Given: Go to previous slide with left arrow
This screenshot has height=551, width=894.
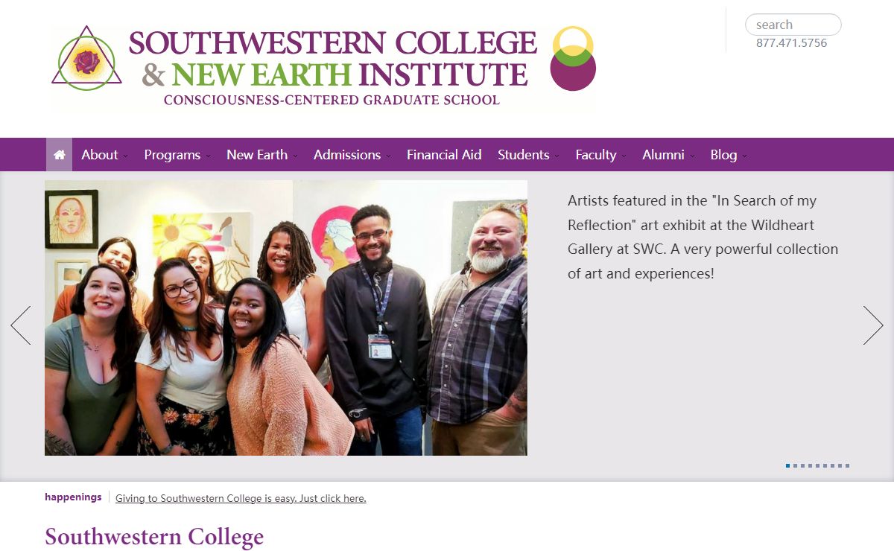Looking at the screenshot, I should [x=21, y=325].
